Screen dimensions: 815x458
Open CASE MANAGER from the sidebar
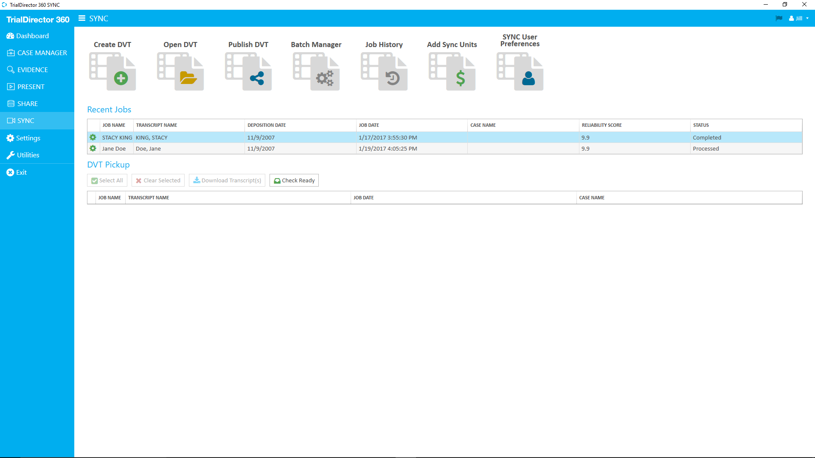(x=37, y=53)
